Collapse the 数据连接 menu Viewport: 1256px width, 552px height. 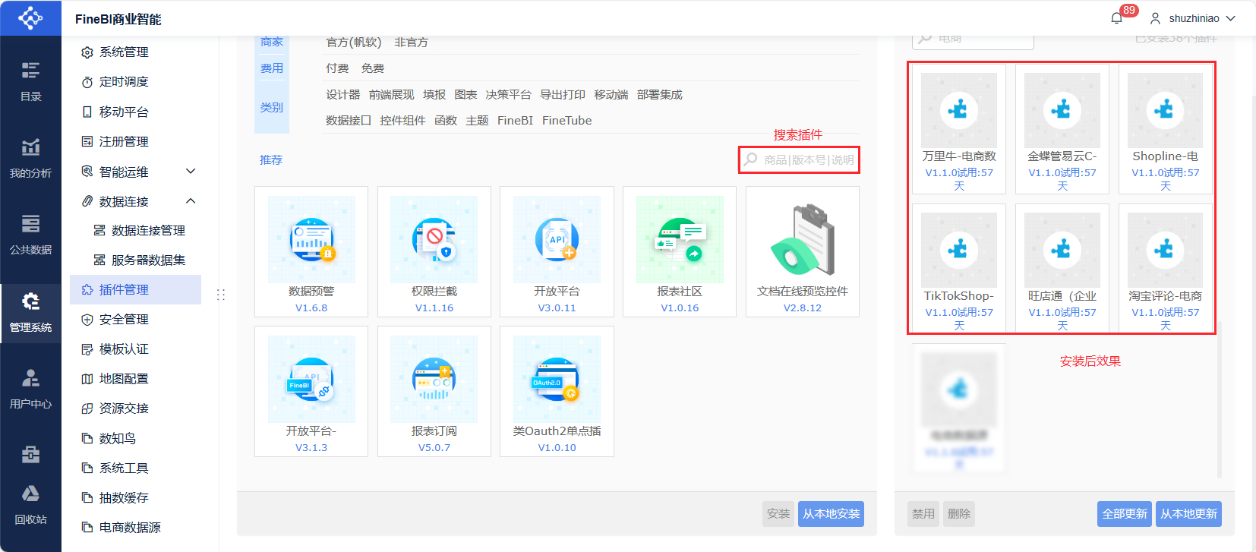point(191,201)
